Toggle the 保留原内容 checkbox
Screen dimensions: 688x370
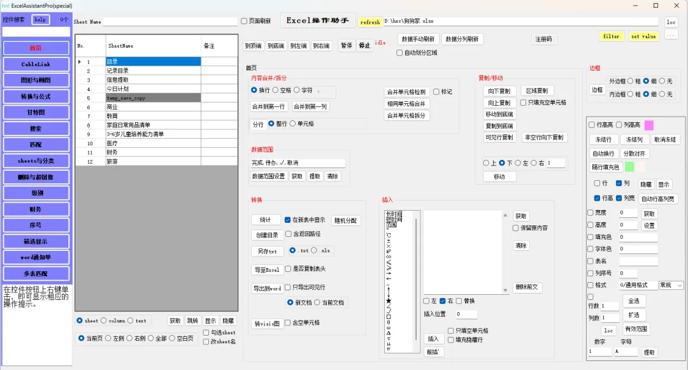515,228
